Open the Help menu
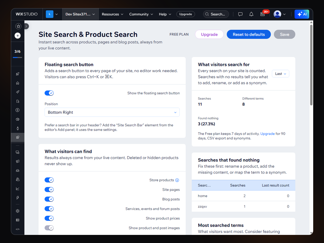 pyautogui.click(x=165, y=14)
